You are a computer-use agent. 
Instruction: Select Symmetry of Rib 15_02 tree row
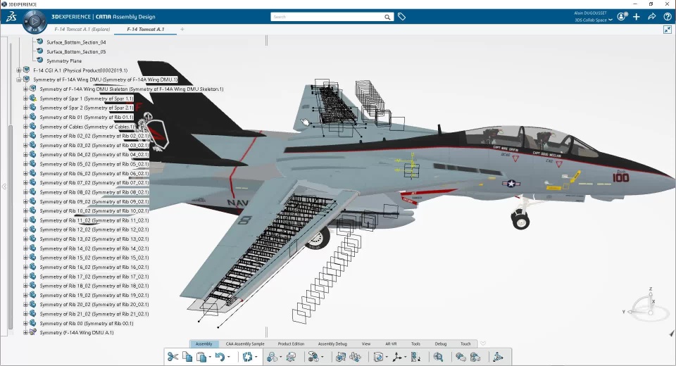click(94, 258)
